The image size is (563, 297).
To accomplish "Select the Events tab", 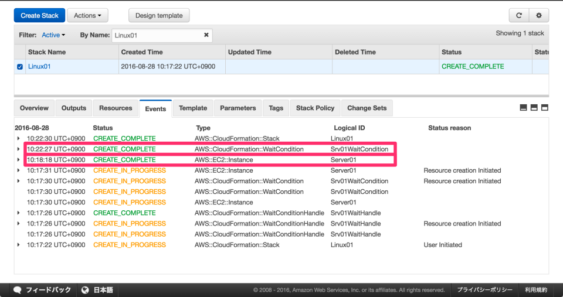I will pos(155,109).
